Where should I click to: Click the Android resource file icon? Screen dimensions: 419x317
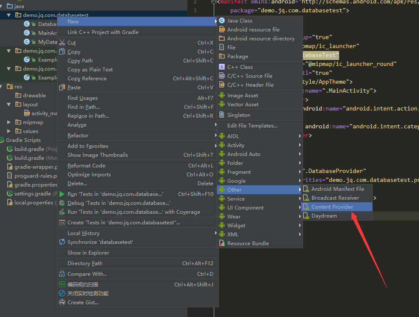pyautogui.click(x=221, y=29)
